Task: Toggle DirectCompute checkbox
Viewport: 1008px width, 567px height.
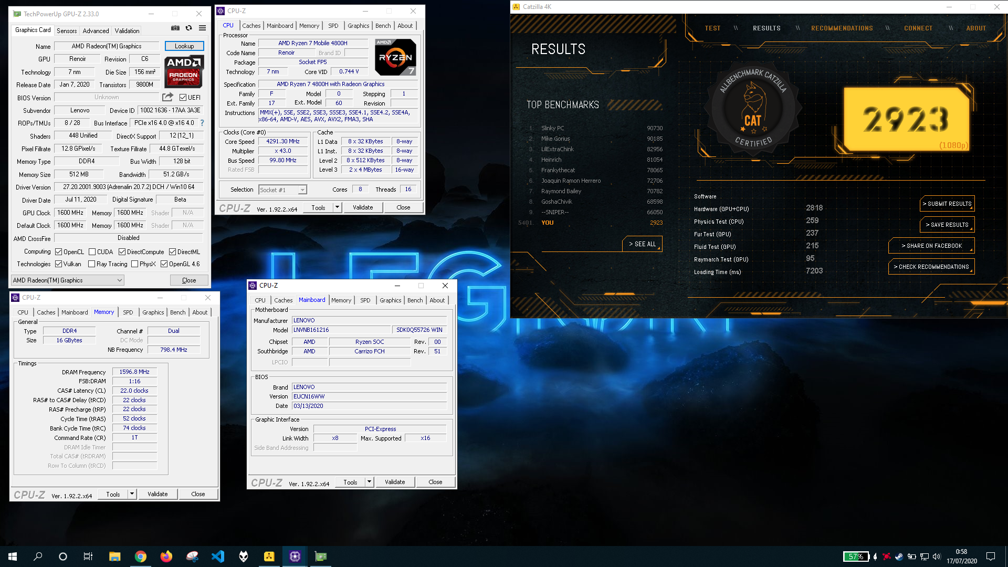Action: click(x=122, y=252)
